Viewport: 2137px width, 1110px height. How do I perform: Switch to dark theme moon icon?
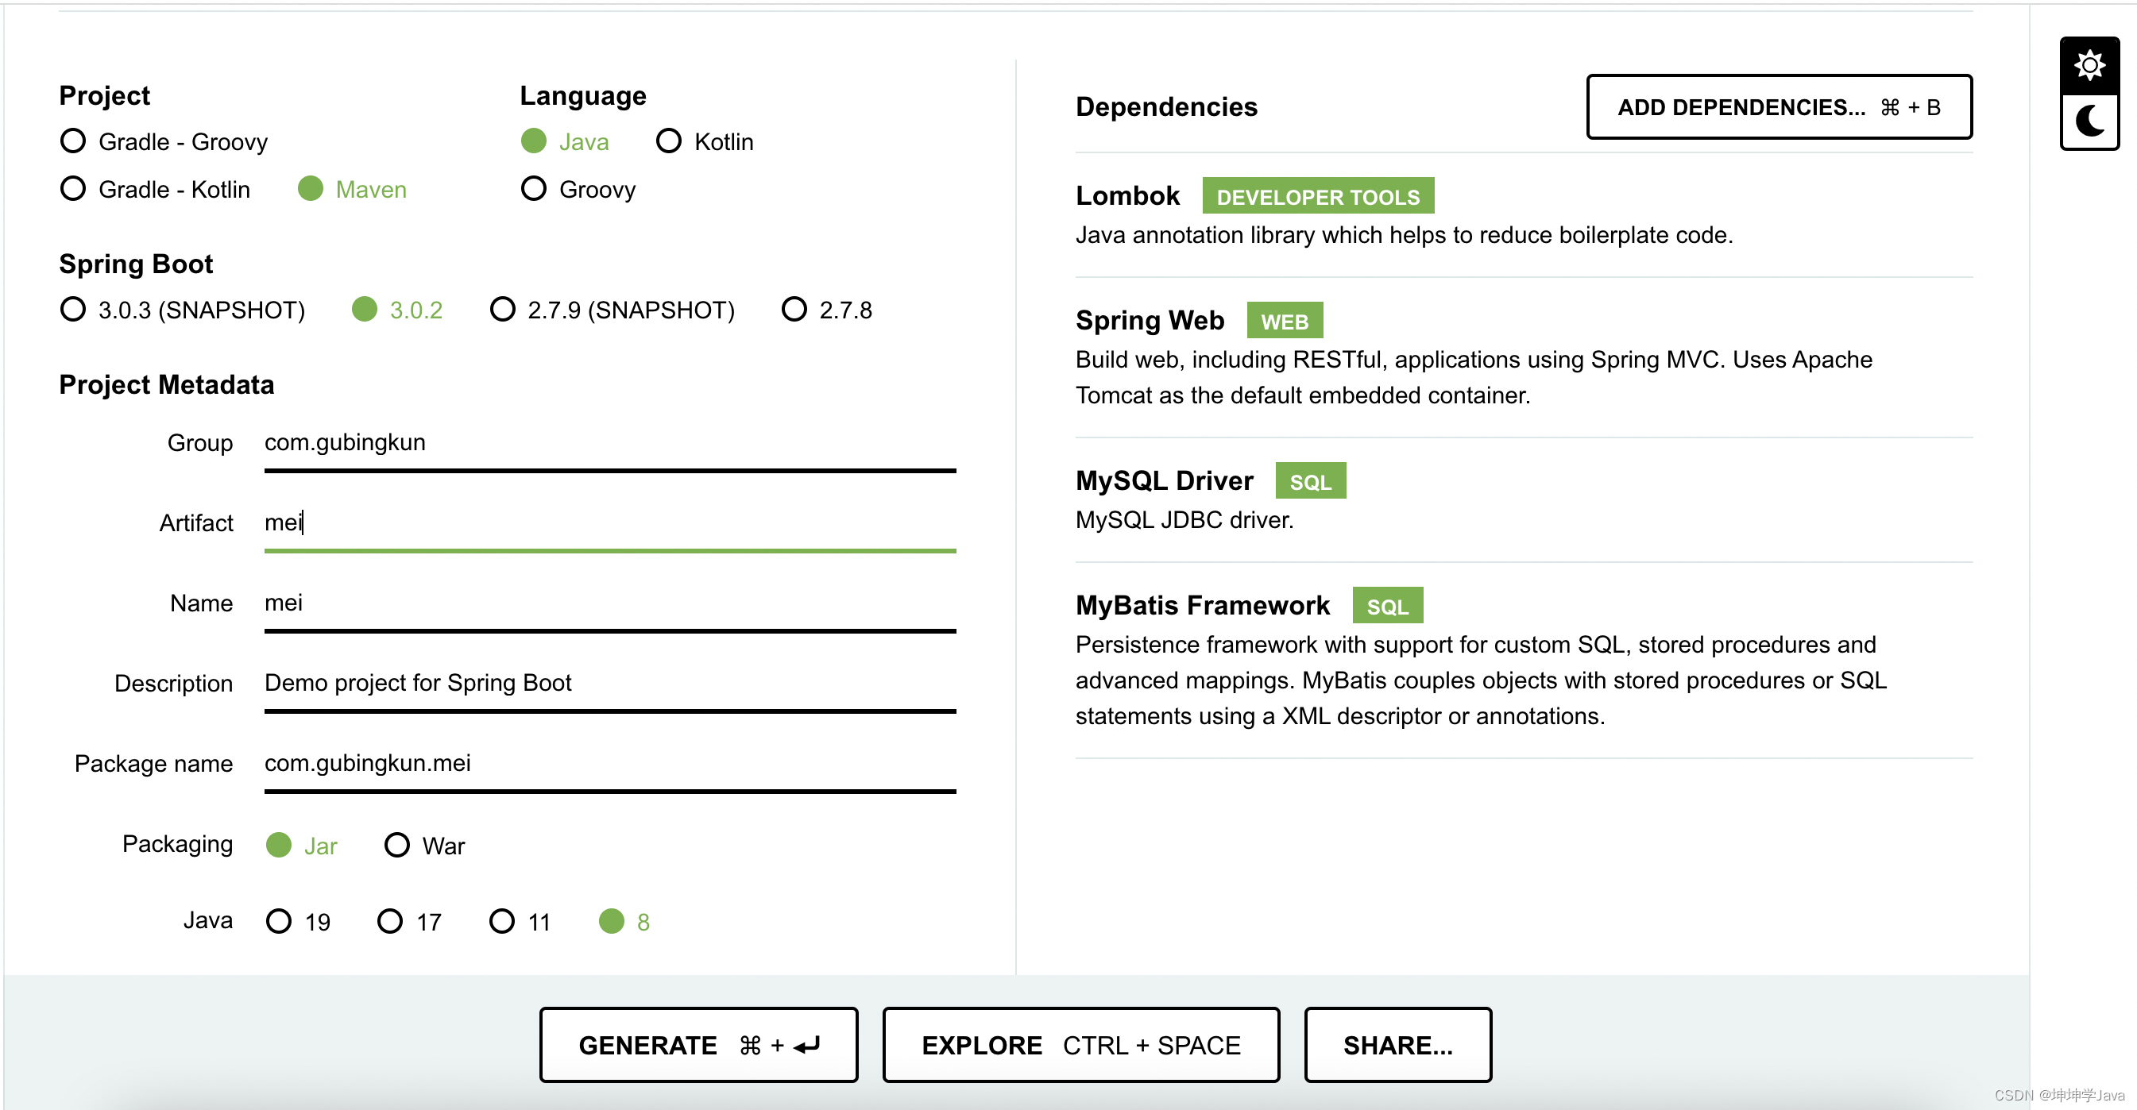point(2089,121)
